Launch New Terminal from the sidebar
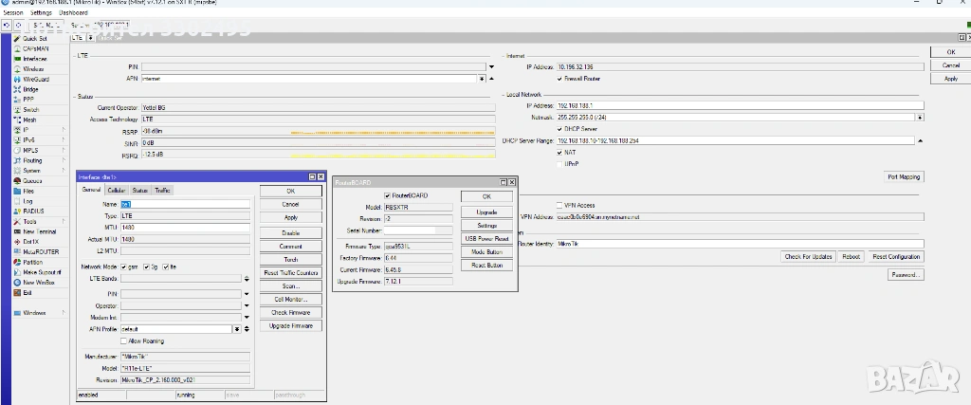971x405 pixels. 39,231
